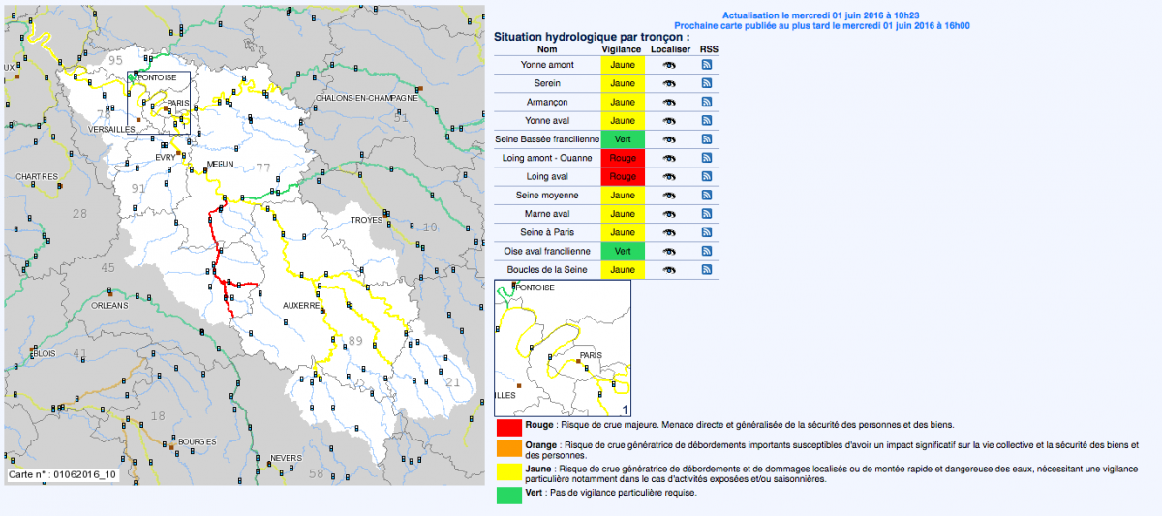Select the Yonne amont row name
Image resolution: width=1162 pixels, height=516 pixels.
(x=547, y=65)
